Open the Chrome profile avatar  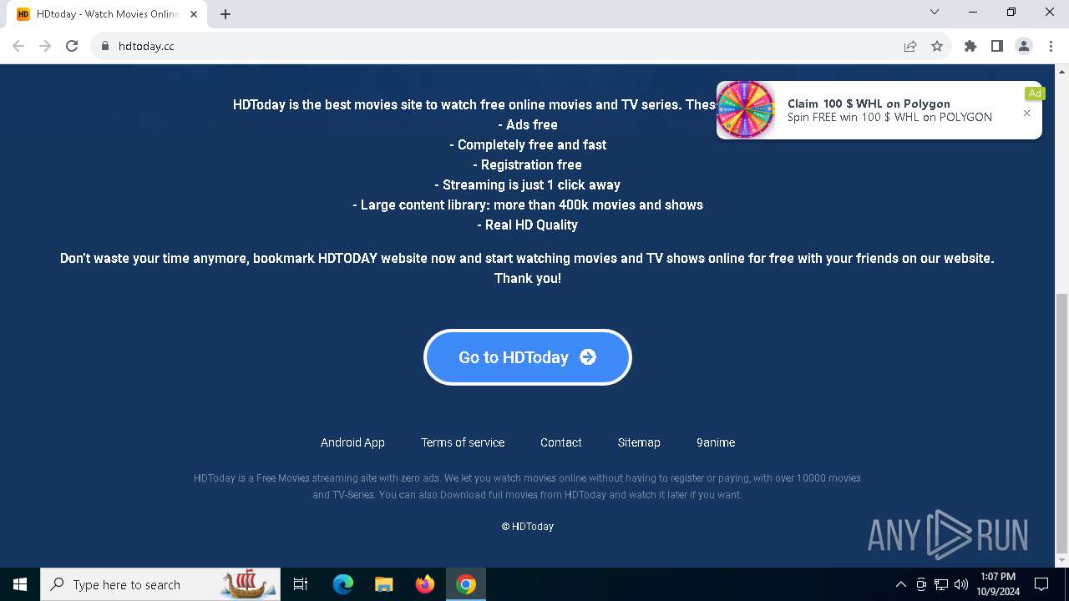1024,46
